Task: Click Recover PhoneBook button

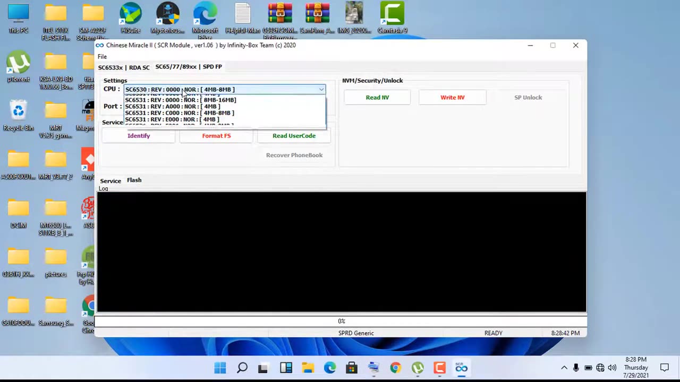Action: pyautogui.click(x=294, y=155)
